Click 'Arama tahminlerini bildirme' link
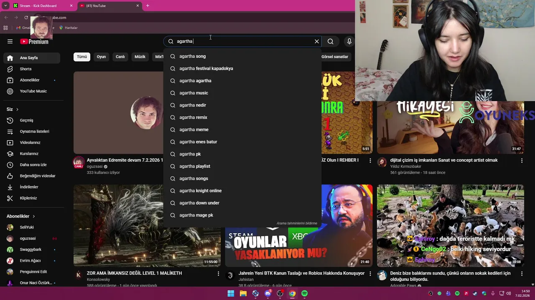The width and height of the screenshot is (535, 300). (297, 223)
